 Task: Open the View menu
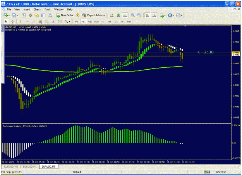click(x=17, y=9)
